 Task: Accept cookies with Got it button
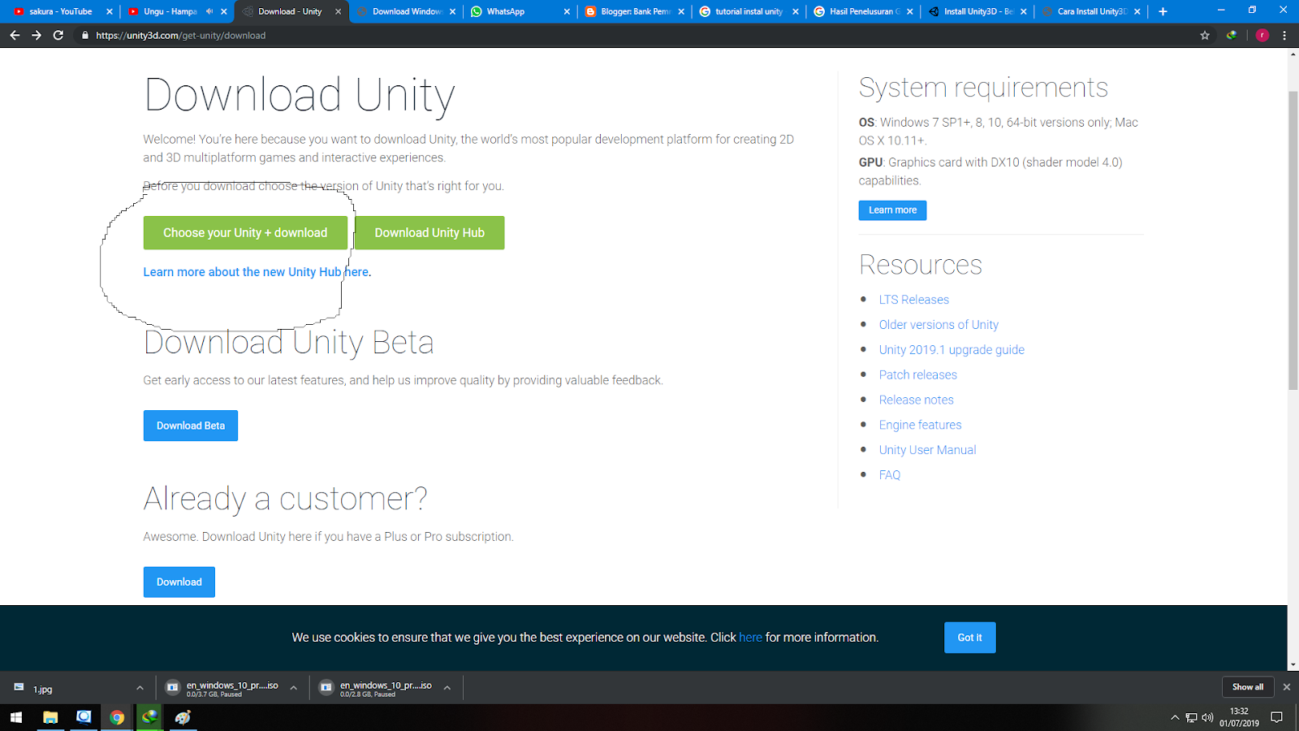[969, 638]
